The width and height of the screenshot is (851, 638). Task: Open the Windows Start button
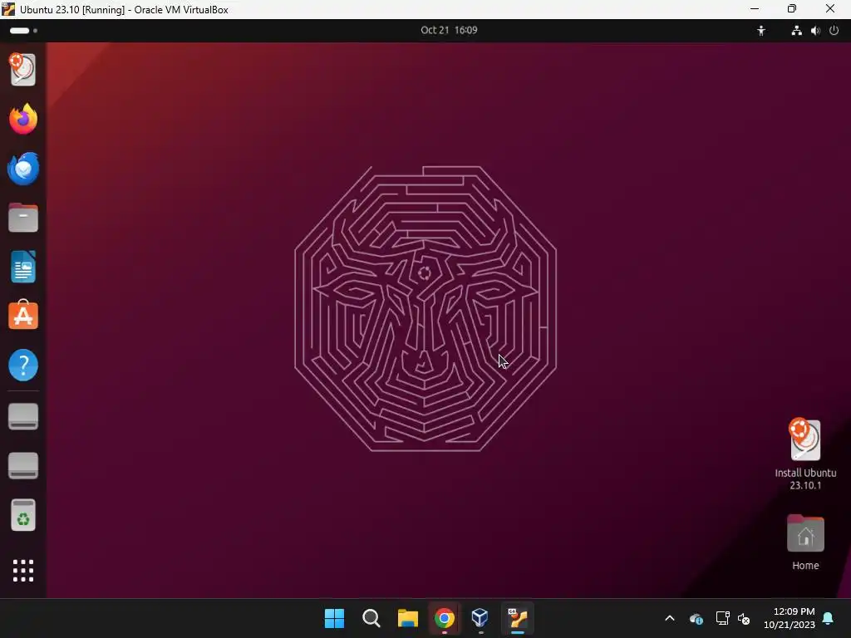(334, 618)
